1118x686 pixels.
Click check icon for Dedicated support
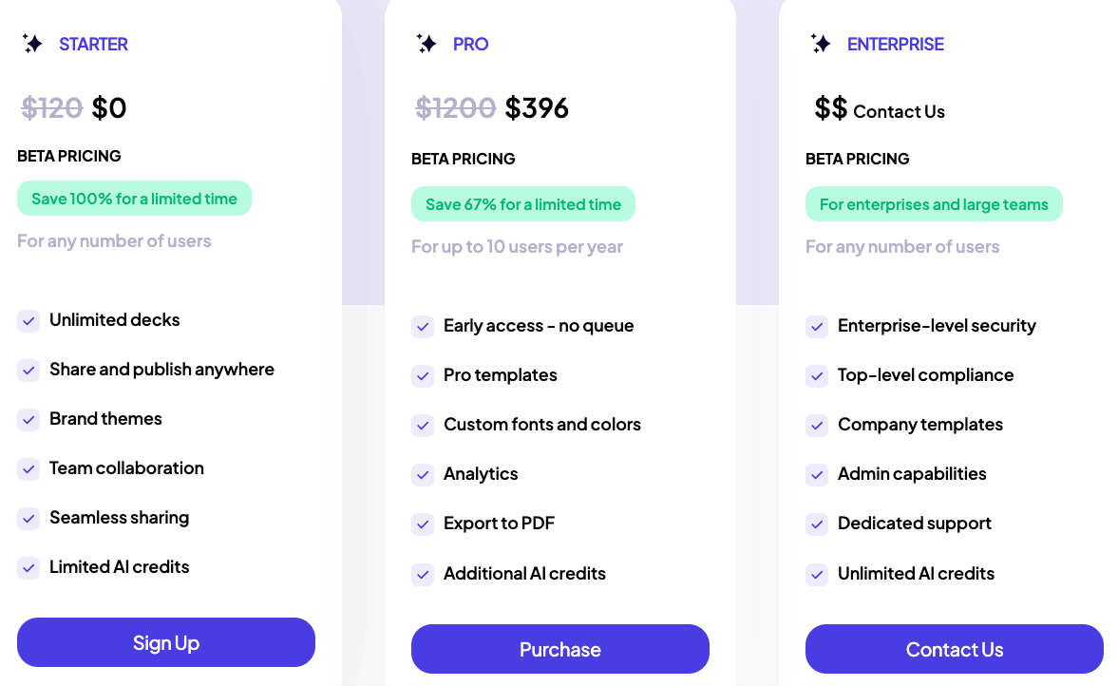[x=817, y=524]
